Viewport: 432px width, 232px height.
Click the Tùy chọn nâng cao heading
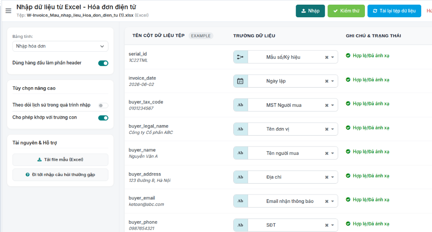point(34,88)
